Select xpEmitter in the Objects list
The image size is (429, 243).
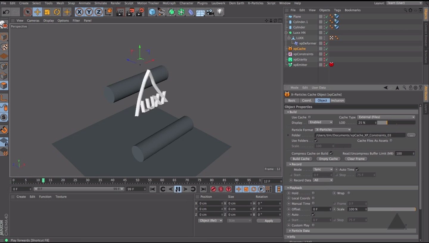pyautogui.click(x=300, y=65)
